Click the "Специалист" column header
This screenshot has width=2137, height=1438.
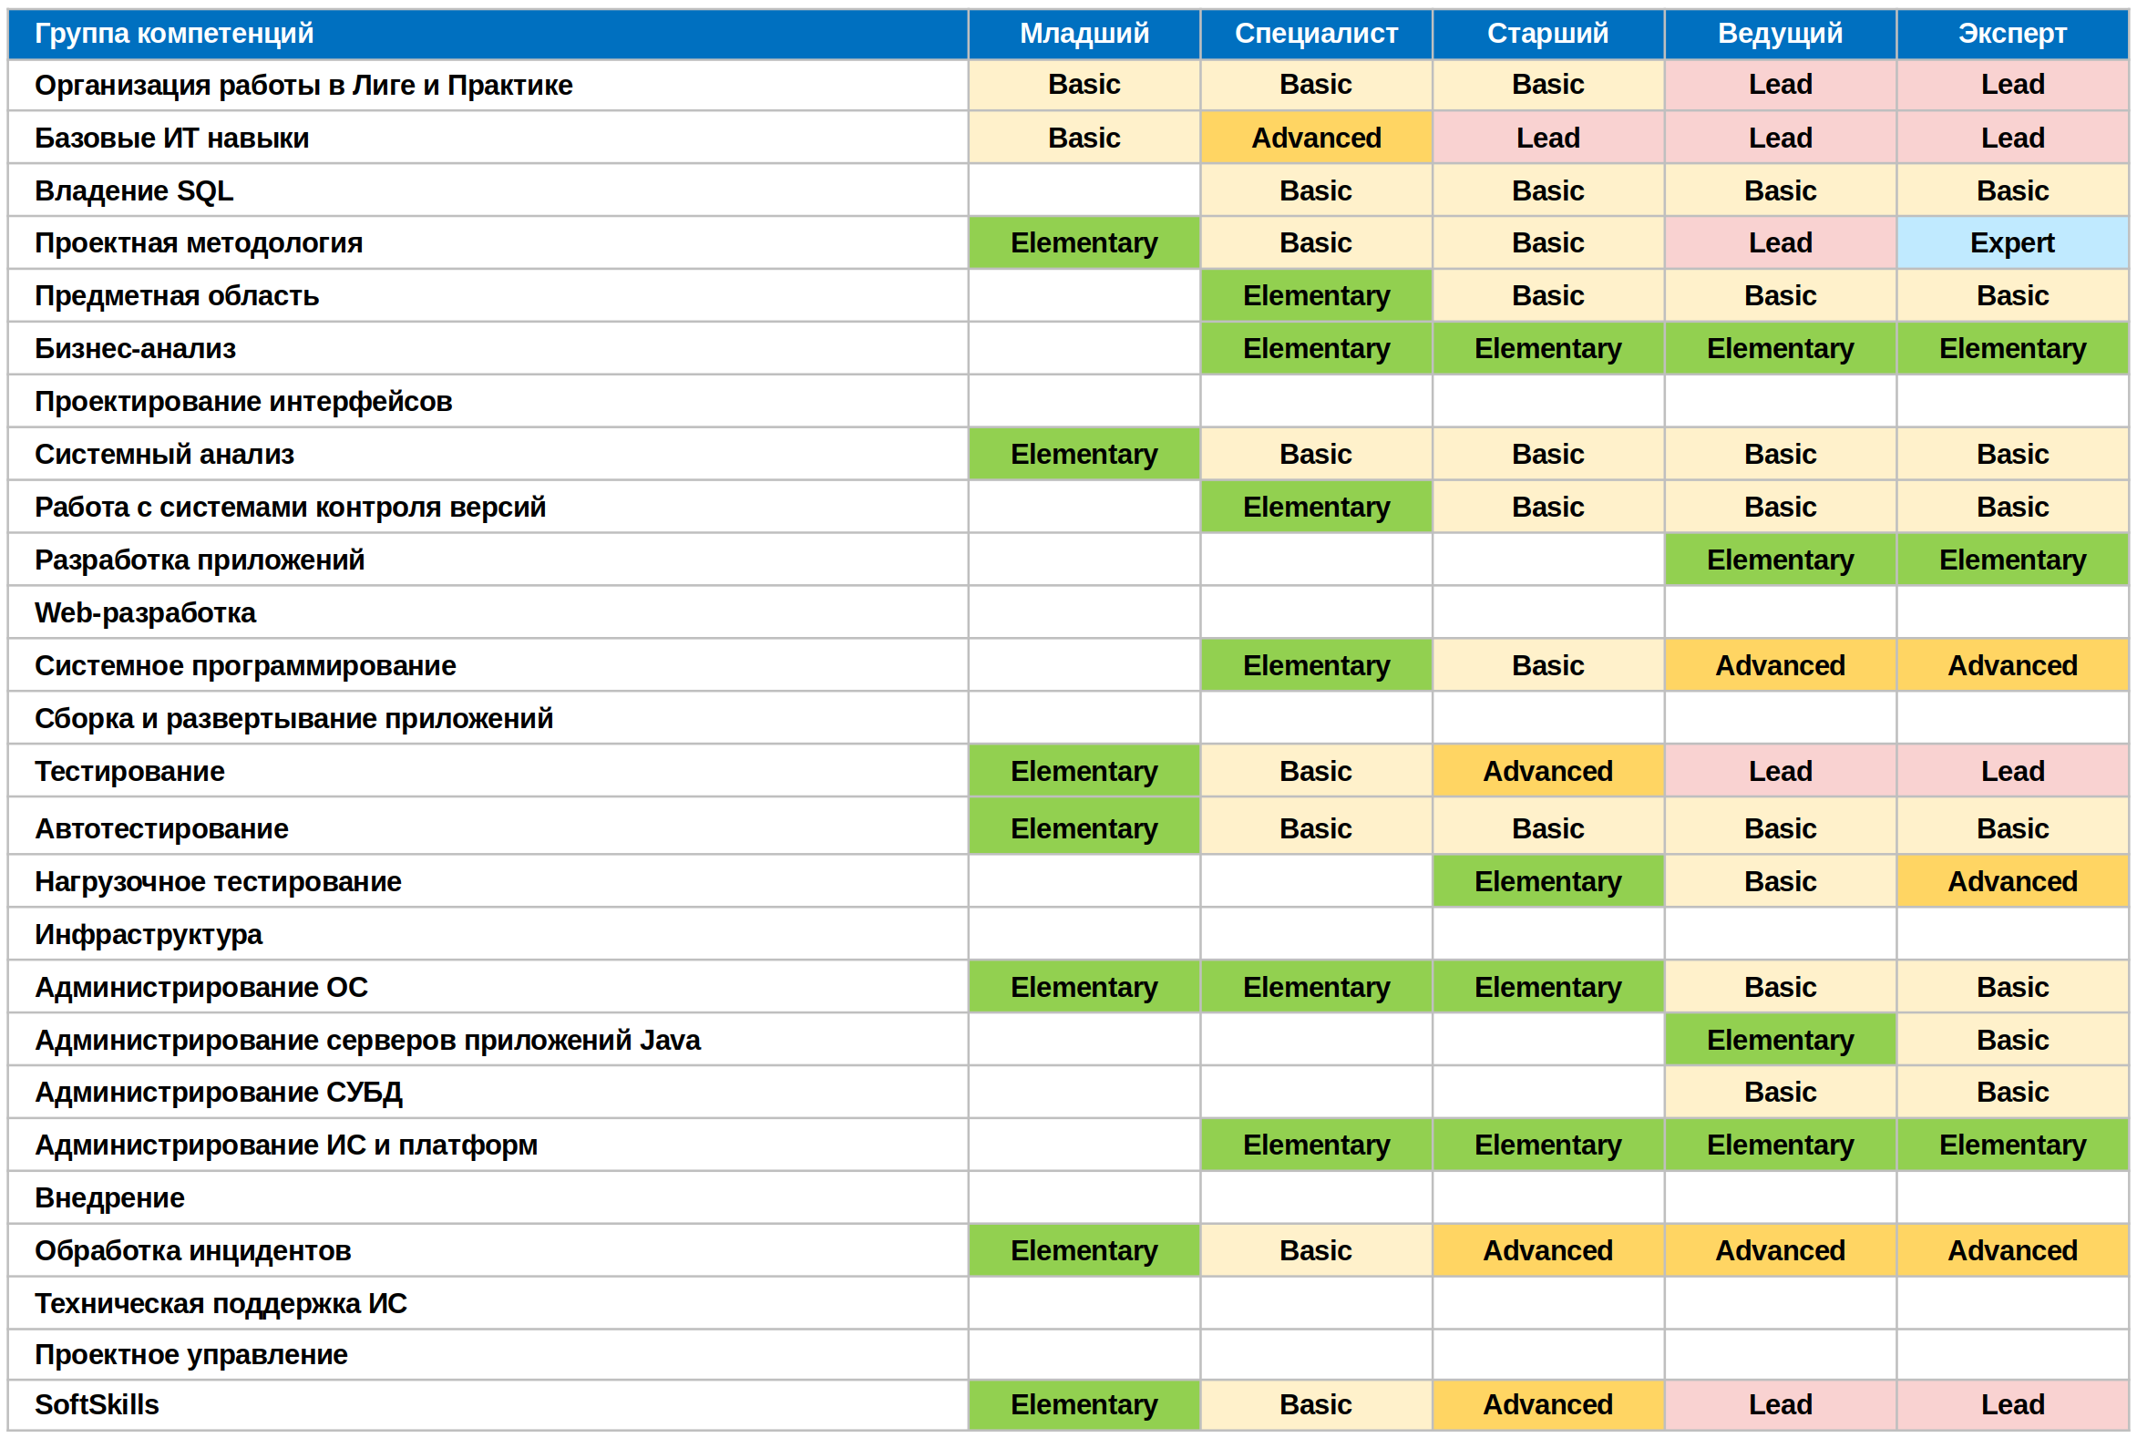[1315, 34]
